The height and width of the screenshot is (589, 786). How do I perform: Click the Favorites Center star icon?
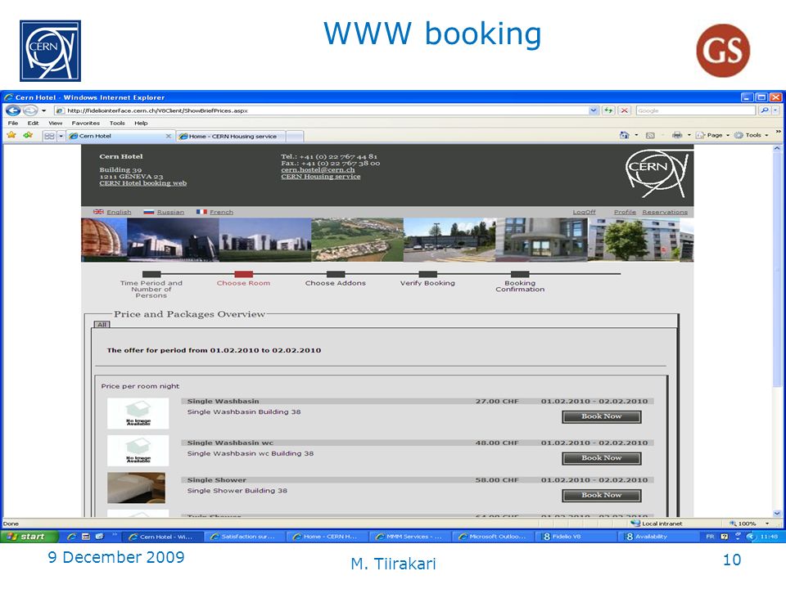[x=11, y=135]
